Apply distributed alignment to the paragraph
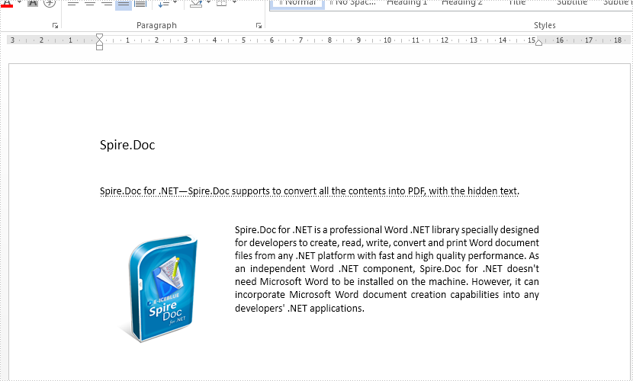633x381 pixels. point(140,4)
